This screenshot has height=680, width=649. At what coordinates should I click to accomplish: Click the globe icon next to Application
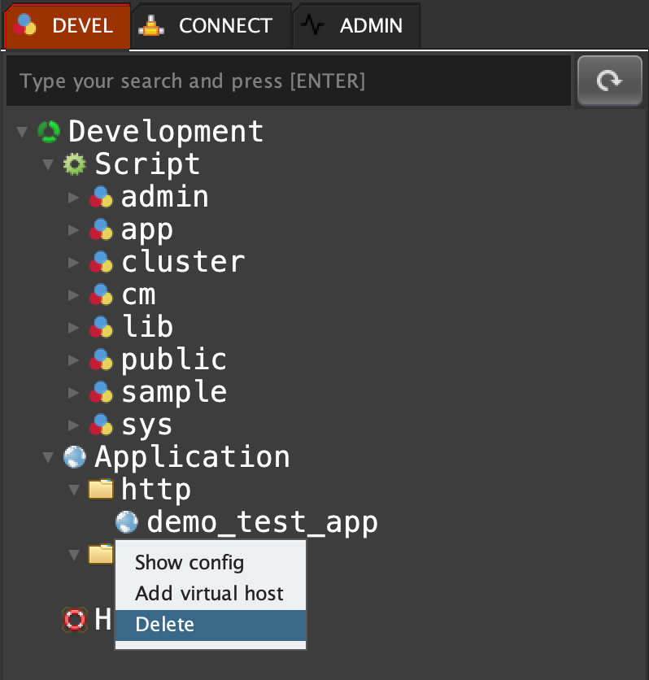[75, 457]
